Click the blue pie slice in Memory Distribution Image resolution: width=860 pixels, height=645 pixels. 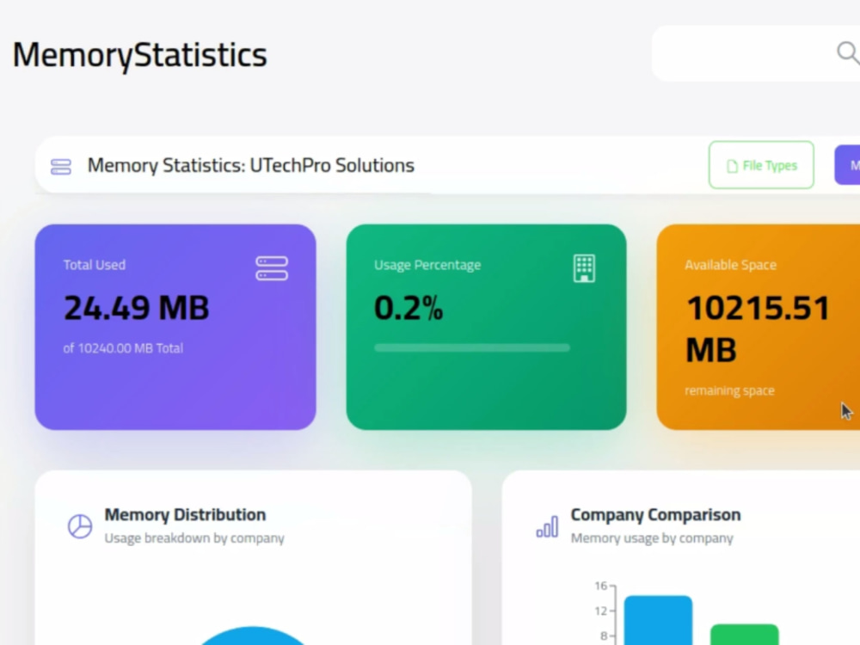[x=252, y=636]
